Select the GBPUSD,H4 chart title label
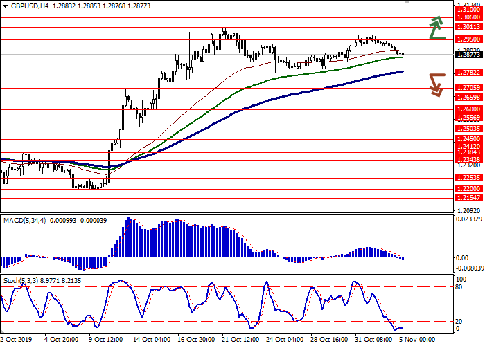This screenshot has height=346, width=485. click(x=21, y=5)
